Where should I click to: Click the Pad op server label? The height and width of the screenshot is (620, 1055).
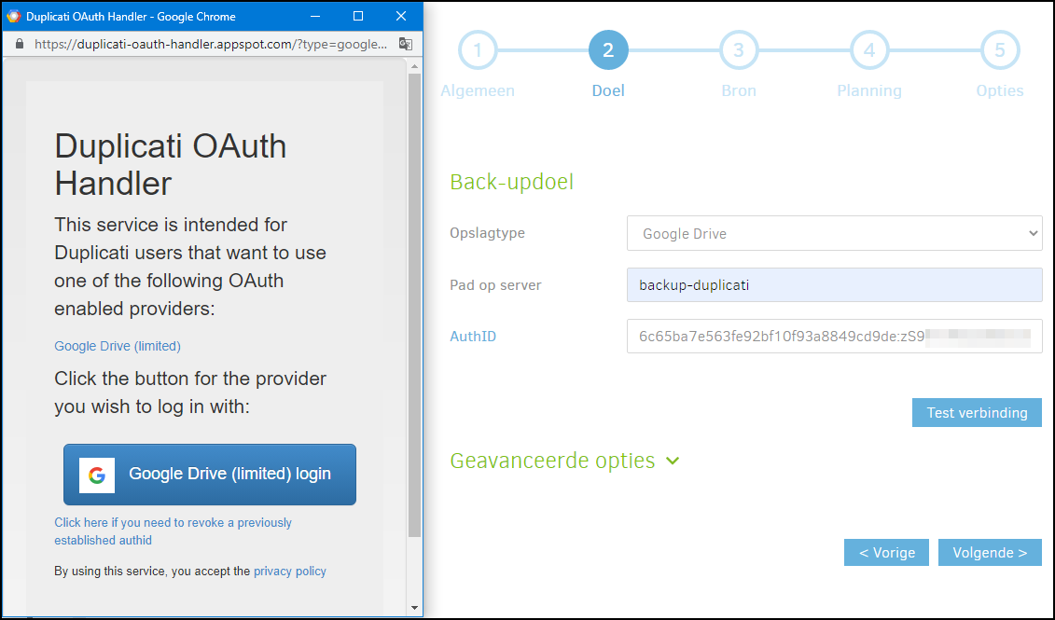(495, 285)
